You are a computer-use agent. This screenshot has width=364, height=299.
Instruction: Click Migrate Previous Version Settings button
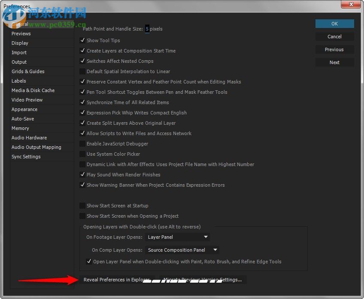tap(203, 280)
